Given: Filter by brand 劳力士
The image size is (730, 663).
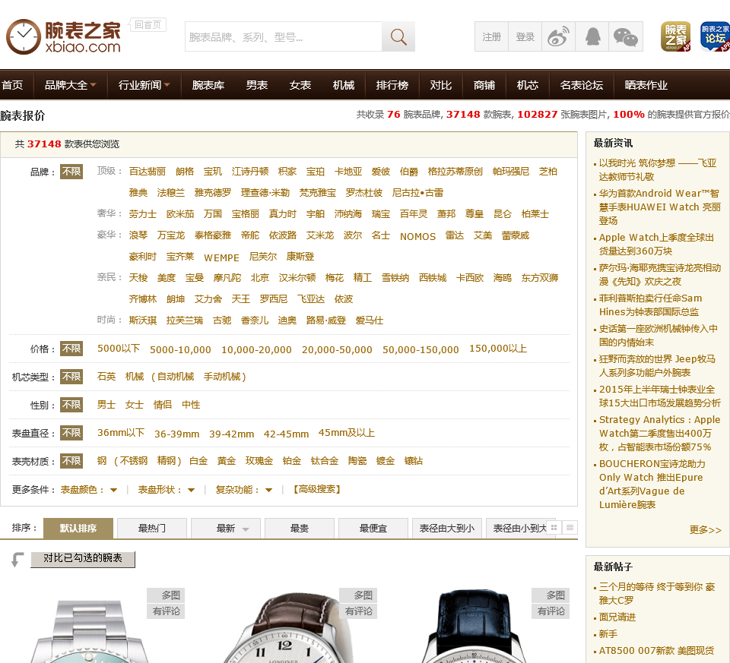Looking at the screenshot, I should click(142, 214).
